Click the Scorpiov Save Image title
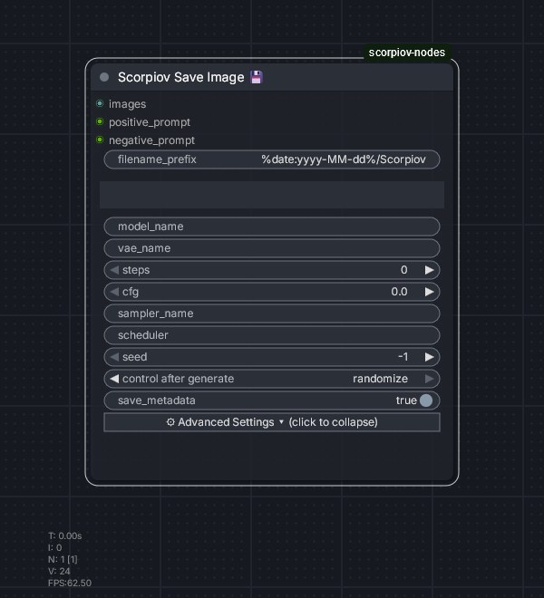The width and height of the screenshot is (544, 598). [x=181, y=77]
